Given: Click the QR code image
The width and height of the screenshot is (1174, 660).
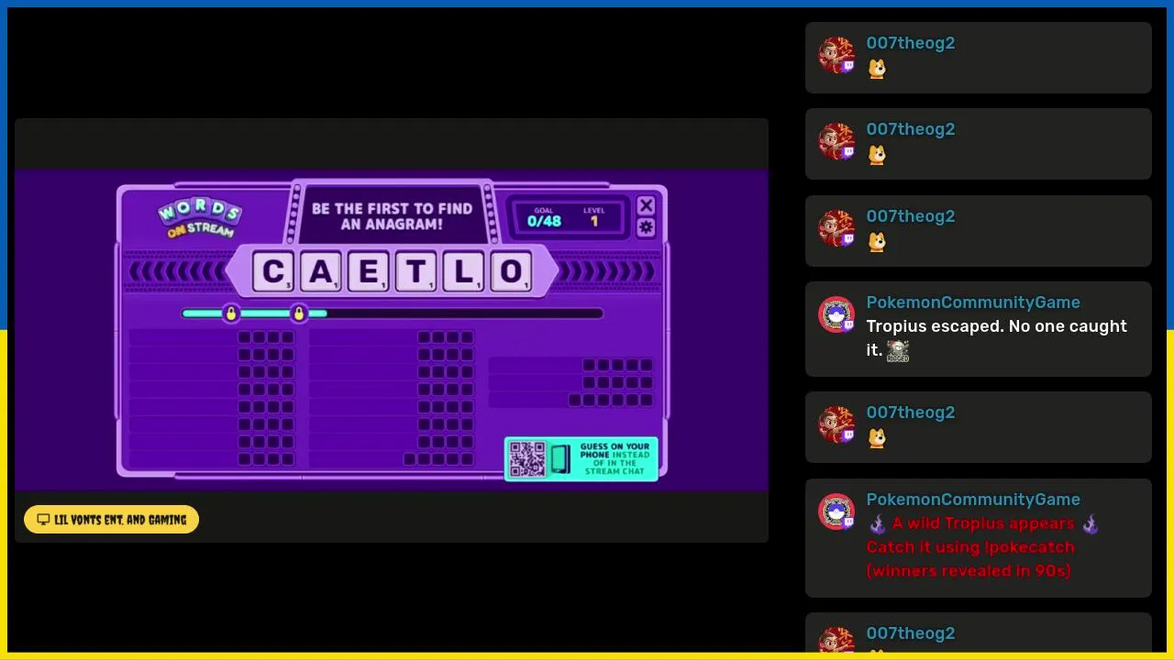Looking at the screenshot, I should coord(527,459).
